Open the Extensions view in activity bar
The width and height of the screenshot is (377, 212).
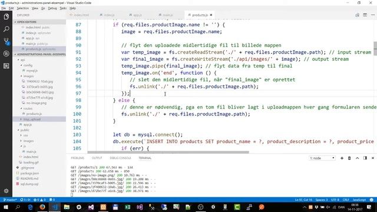coord(6,66)
